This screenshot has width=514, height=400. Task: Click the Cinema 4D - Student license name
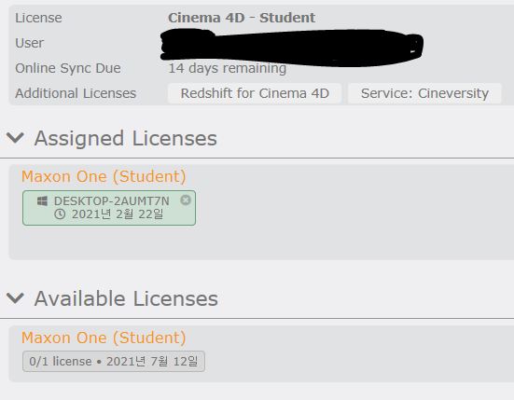(x=242, y=18)
